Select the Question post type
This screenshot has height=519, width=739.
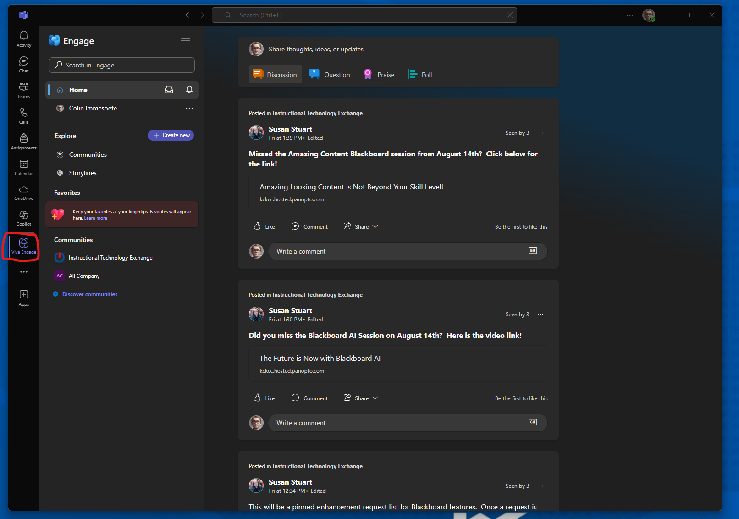330,74
